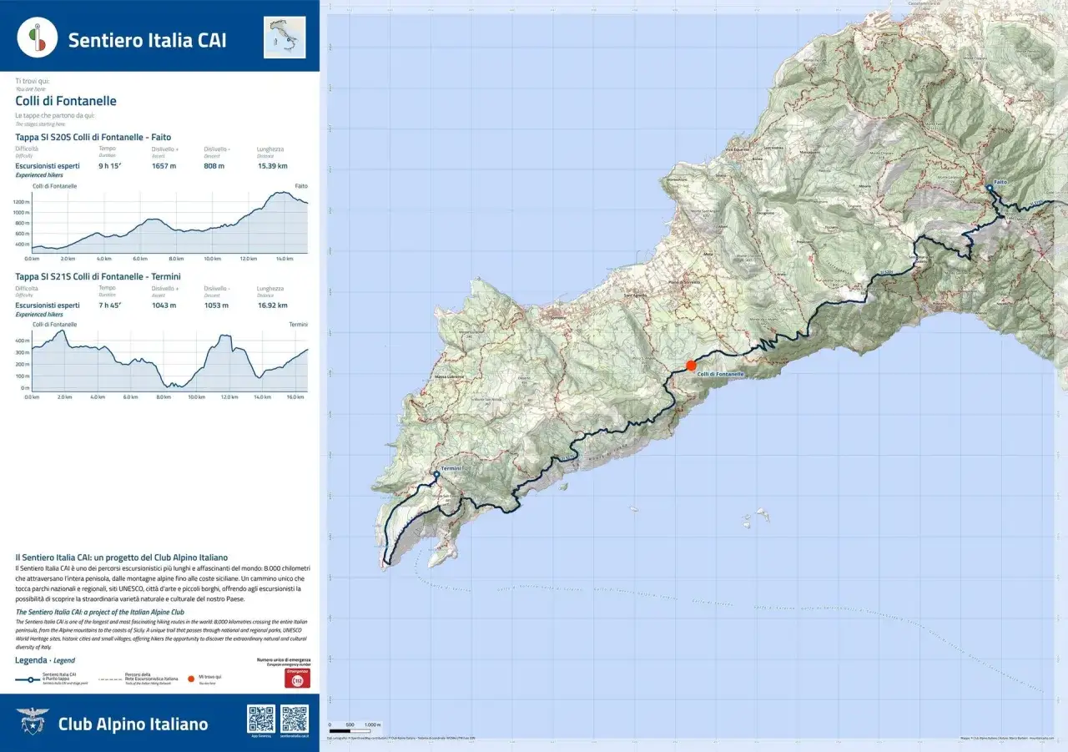Click the '16.92 km' distance value
The image size is (1068, 752).
pos(272,305)
